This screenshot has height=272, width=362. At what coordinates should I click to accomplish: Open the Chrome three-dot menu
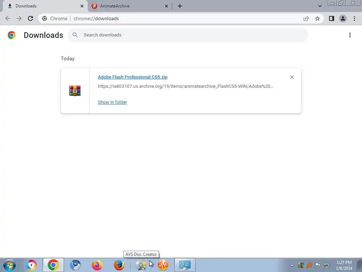(x=354, y=18)
